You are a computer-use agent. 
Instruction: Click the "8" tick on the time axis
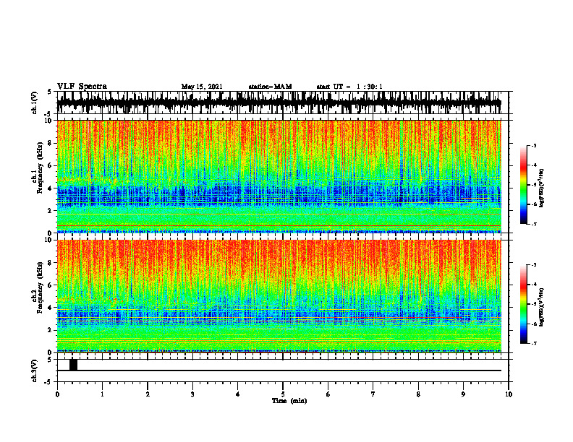[418, 394]
